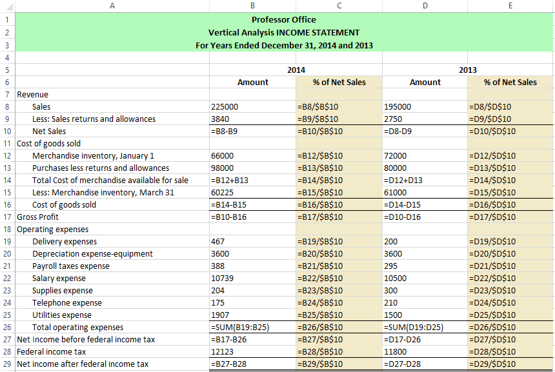Click cell with formula =B8/$B$10
The width and height of the screenshot is (555, 372).
339,107
